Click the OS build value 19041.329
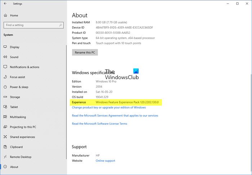This screenshot has height=175, width=252. coord(102,97)
